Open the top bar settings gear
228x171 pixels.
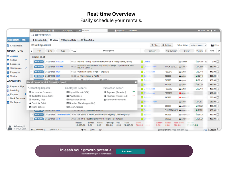(x=208, y=30)
